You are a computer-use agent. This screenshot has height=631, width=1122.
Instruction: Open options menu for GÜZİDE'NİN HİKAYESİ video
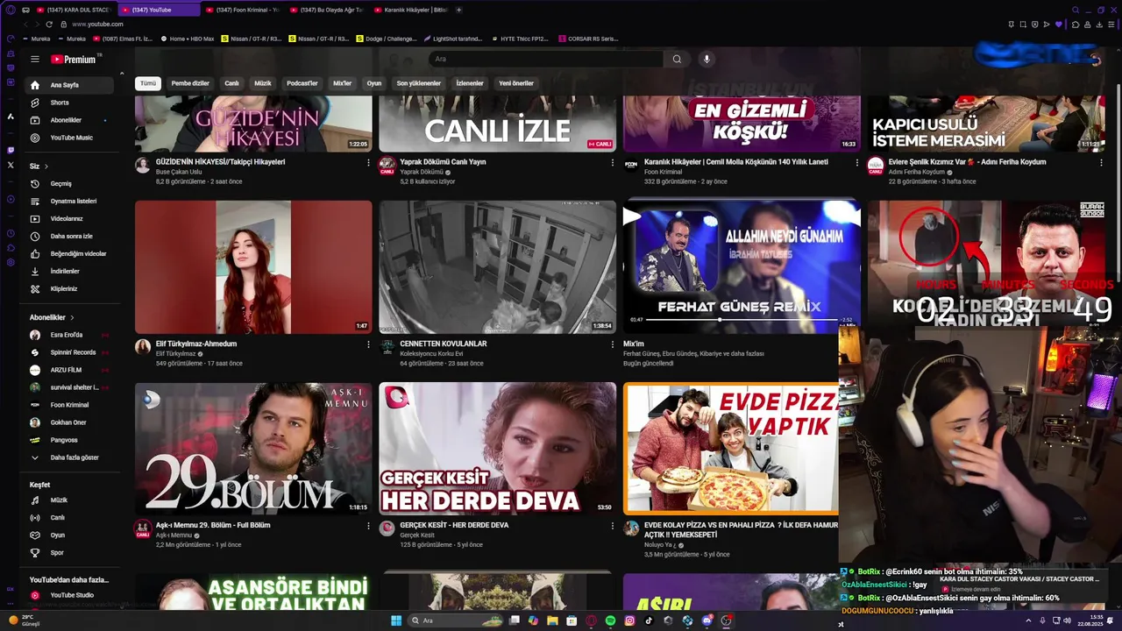[368, 162]
